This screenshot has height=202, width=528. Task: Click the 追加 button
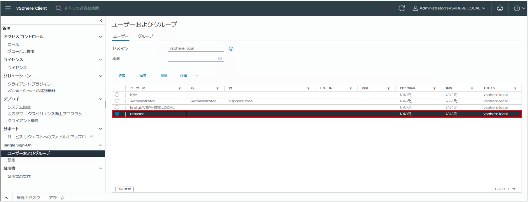(122, 76)
